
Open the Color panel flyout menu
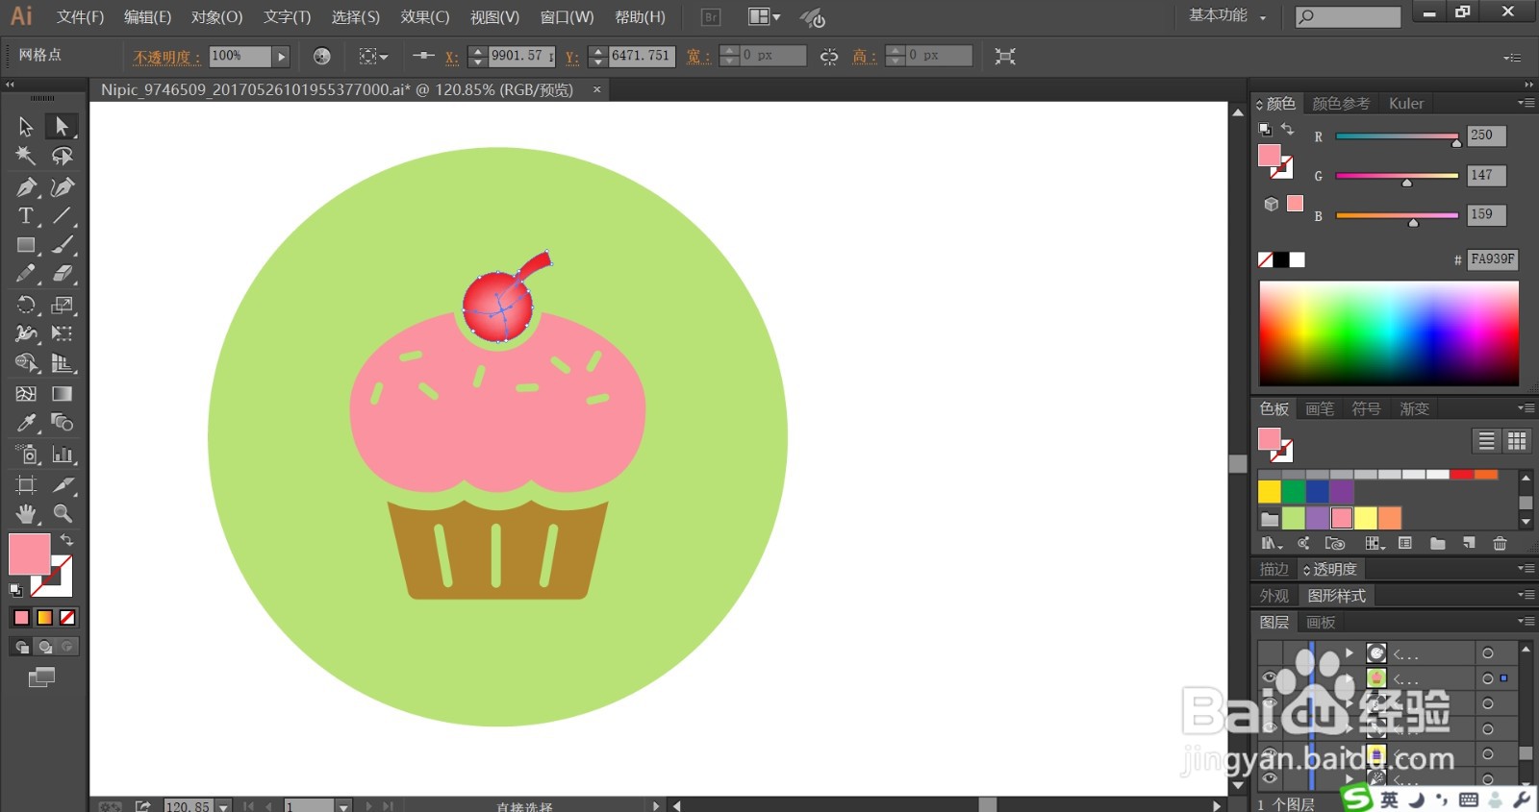click(1526, 103)
